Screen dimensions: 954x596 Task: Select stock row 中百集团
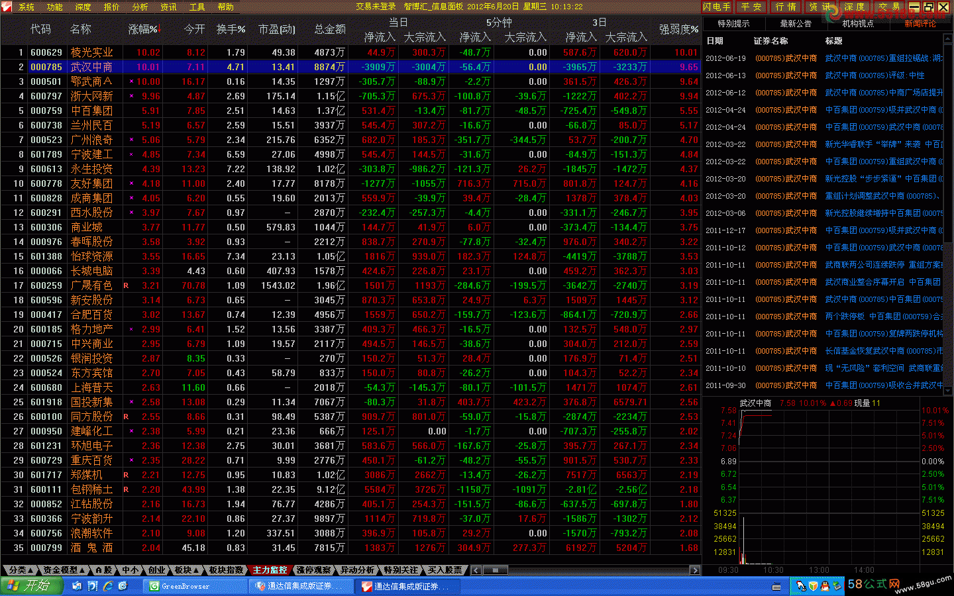tap(350, 111)
